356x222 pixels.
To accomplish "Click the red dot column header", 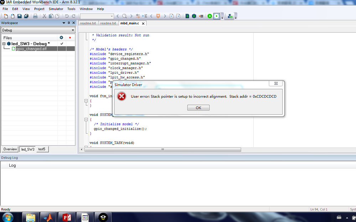I will 70,38.
